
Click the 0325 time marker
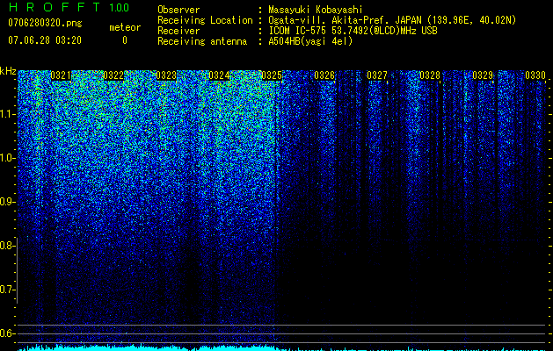coord(272,75)
